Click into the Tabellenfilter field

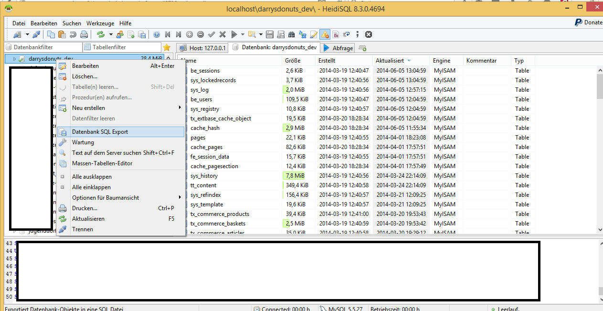pyautogui.click(x=122, y=47)
